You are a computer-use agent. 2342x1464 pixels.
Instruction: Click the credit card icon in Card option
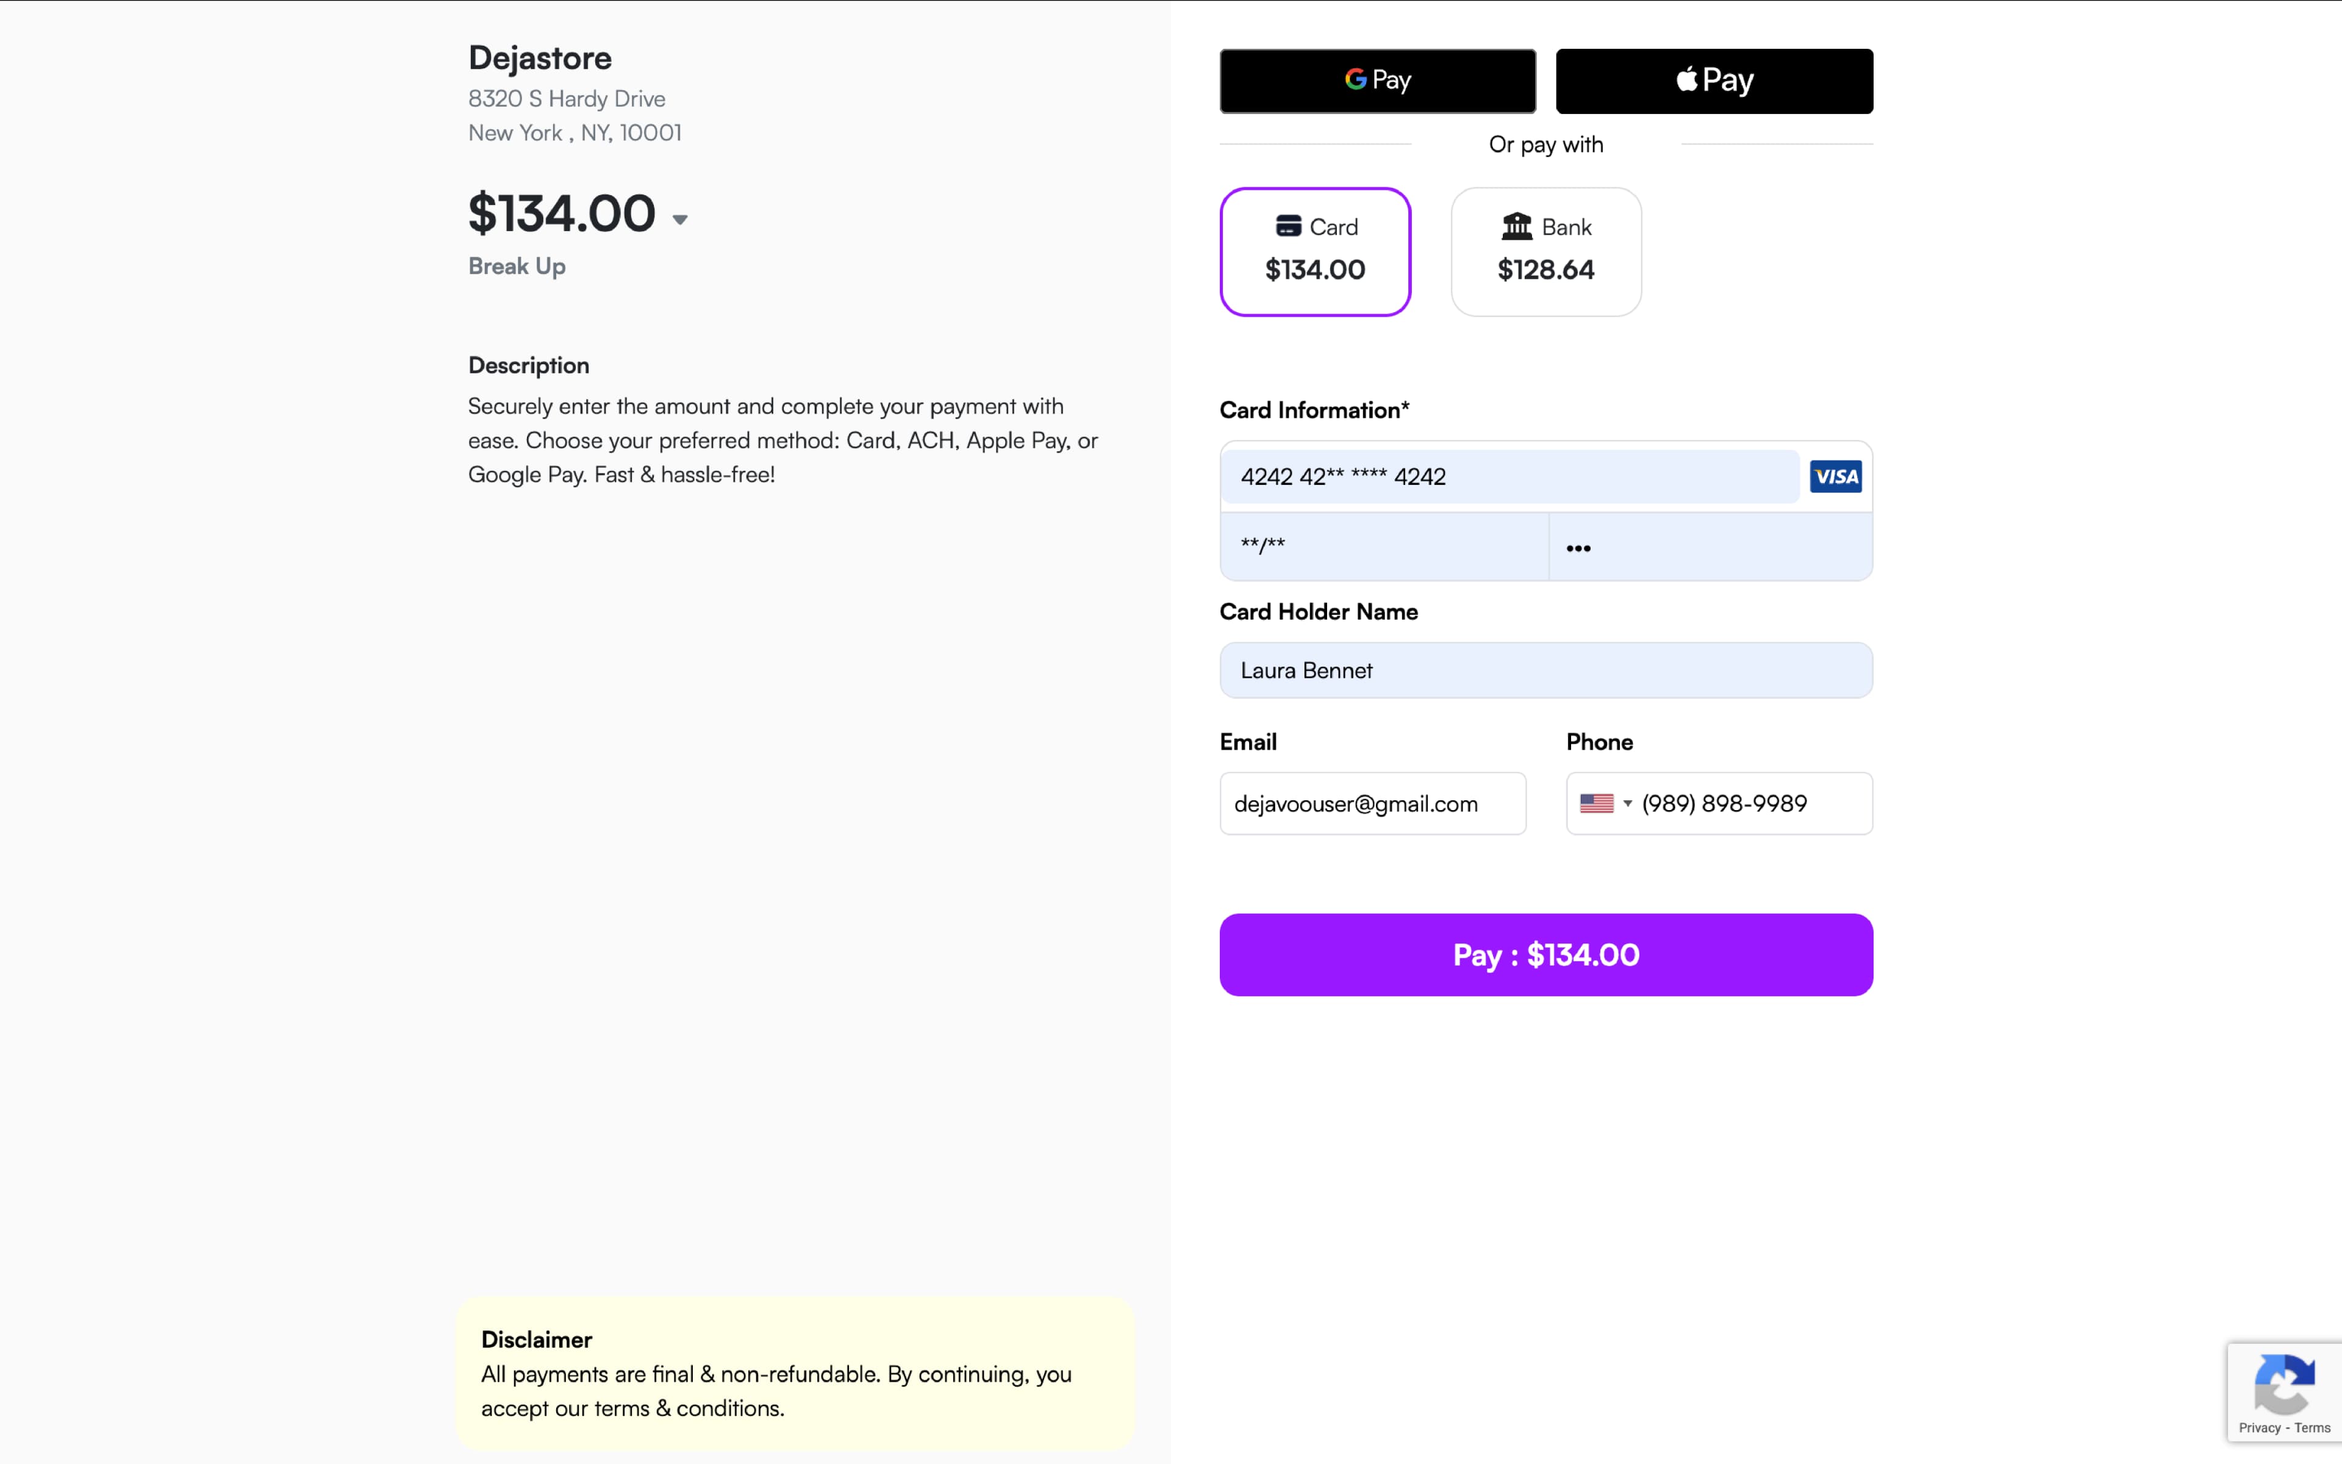point(1288,226)
